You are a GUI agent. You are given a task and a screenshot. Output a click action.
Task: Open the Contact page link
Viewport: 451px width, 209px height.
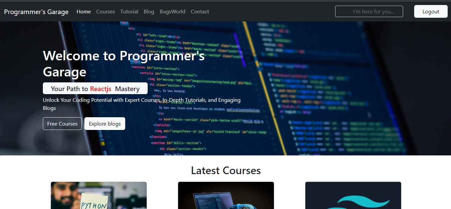click(200, 11)
